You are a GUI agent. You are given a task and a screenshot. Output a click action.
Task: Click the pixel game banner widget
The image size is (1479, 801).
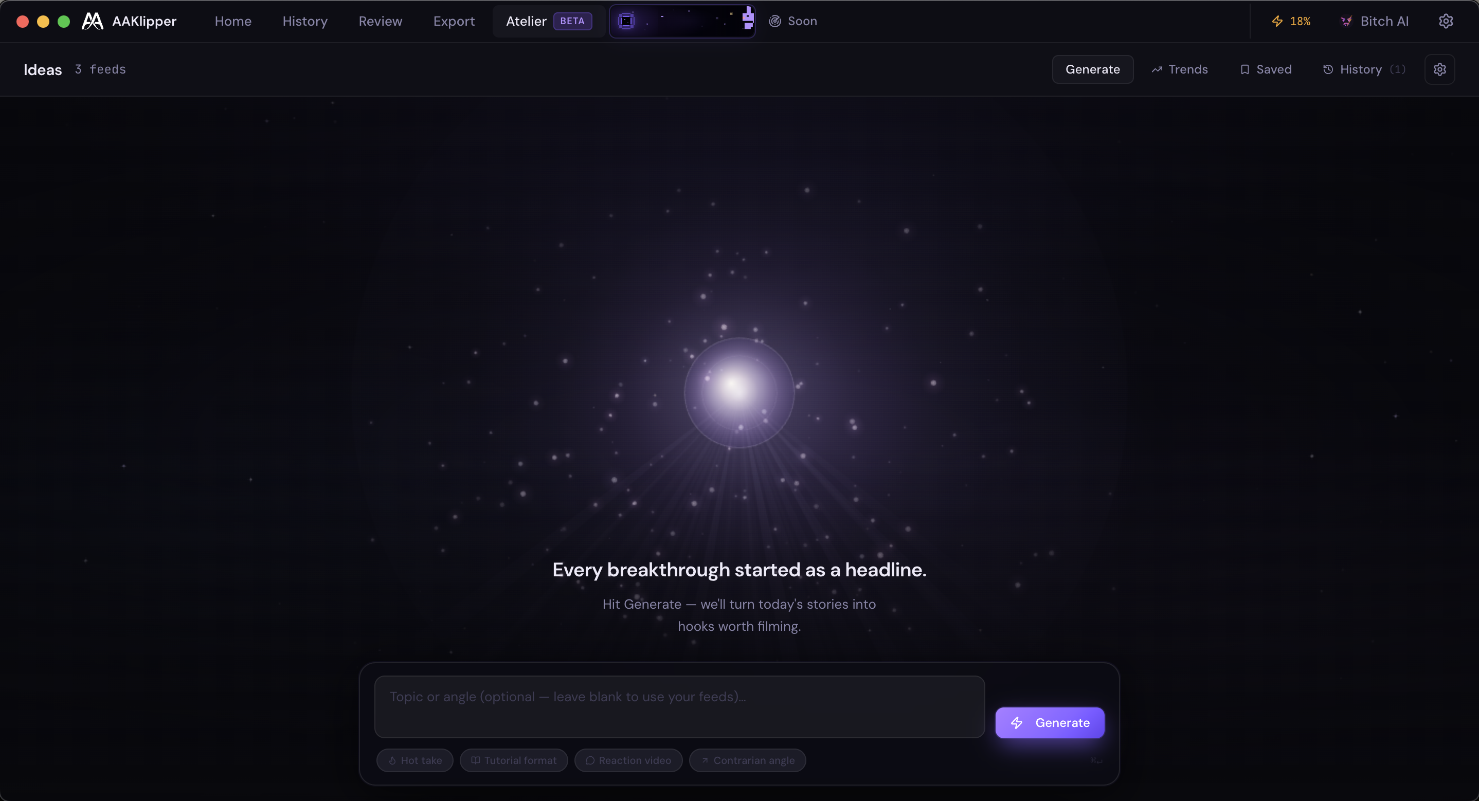(682, 21)
